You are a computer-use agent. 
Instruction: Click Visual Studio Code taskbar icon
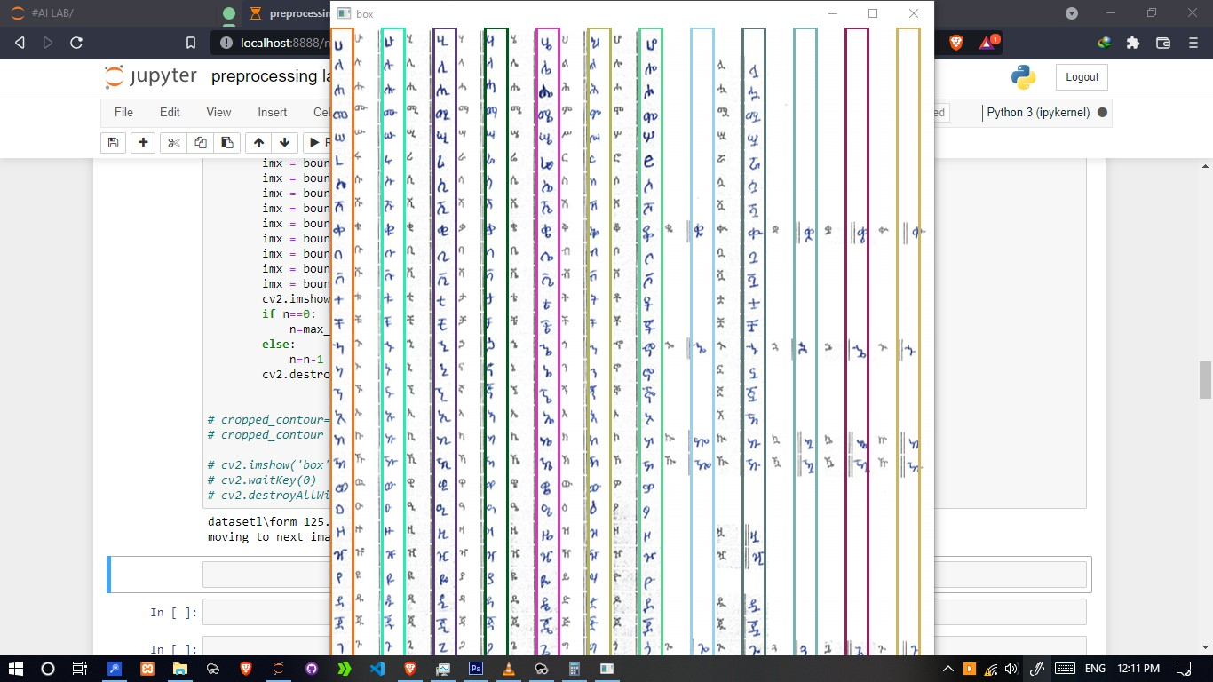click(x=377, y=669)
